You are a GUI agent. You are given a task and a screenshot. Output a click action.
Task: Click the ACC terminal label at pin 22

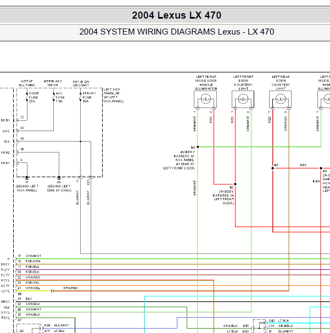point(6,131)
